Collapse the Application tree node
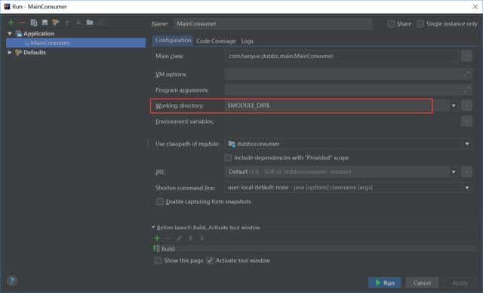Image resolution: width=483 pixels, height=293 pixels. (x=10, y=33)
